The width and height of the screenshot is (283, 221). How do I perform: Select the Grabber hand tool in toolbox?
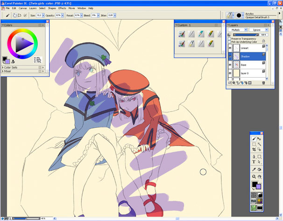pyautogui.click(x=259, y=177)
